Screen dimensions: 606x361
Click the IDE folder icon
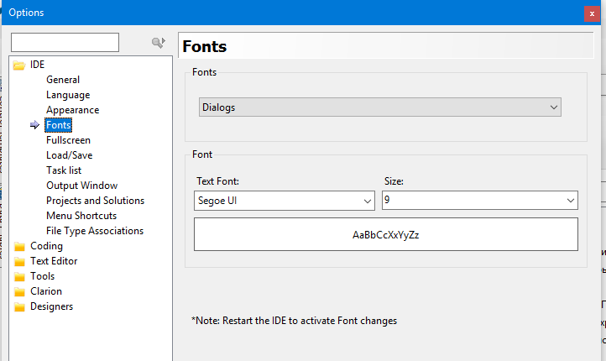click(x=18, y=65)
